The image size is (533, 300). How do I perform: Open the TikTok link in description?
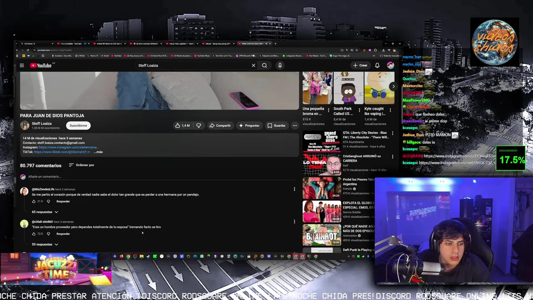click(62, 152)
